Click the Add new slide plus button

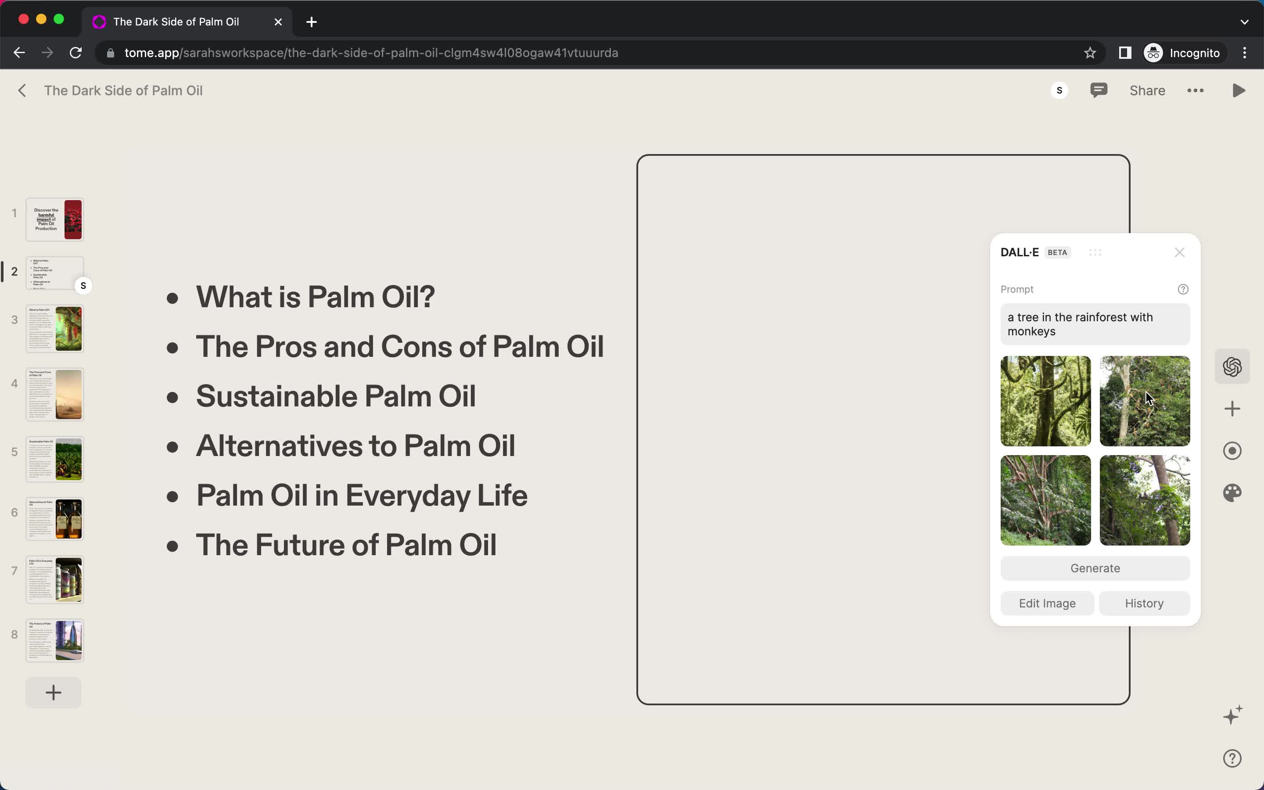click(x=53, y=693)
